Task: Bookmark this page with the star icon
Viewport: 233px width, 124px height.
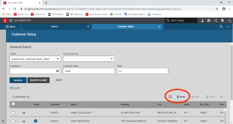Action: (x=217, y=9)
